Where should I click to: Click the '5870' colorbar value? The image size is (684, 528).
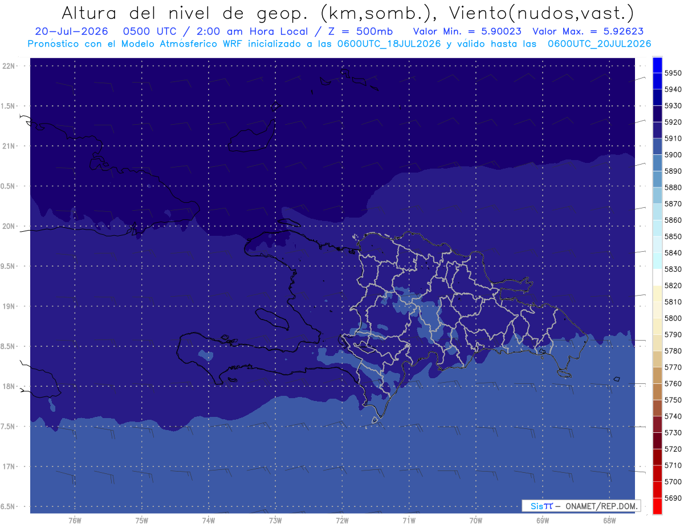click(673, 204)
